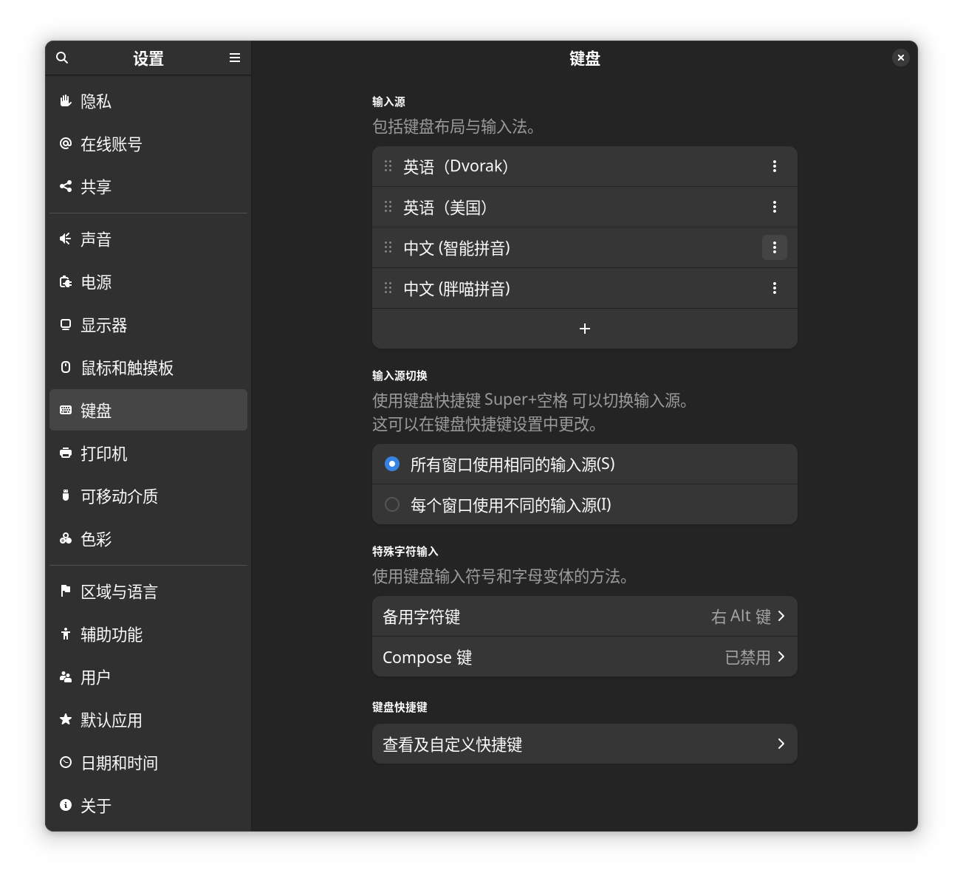Viewport: 963px width, 881px height.
Task: Click the 中文 (智能拼音) label
Action: click(x=456, y=248)
